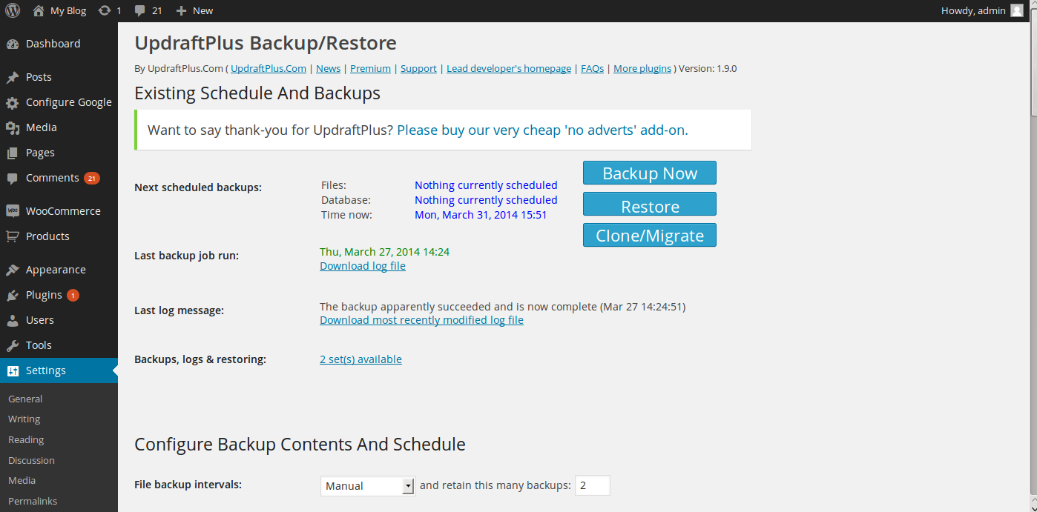This screenshot has width=1037, height=512.
Task: Open WooCommerce via its sidebar icon
Action: coord(13,211)
